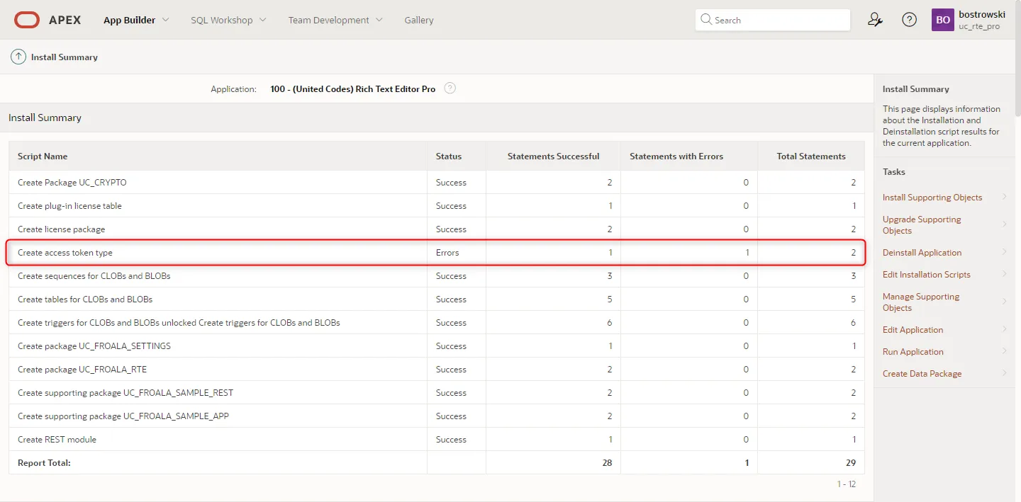The height and width of the screenshot is (502, 1021).
Task: Open Upgrade Supporting Objects task
Action: point(922,225)
